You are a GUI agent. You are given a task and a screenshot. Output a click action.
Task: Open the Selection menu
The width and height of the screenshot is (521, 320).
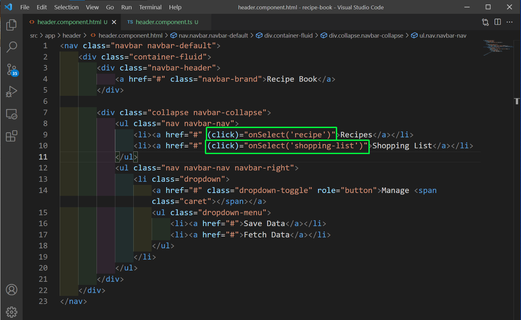click(x=66, y=7)
